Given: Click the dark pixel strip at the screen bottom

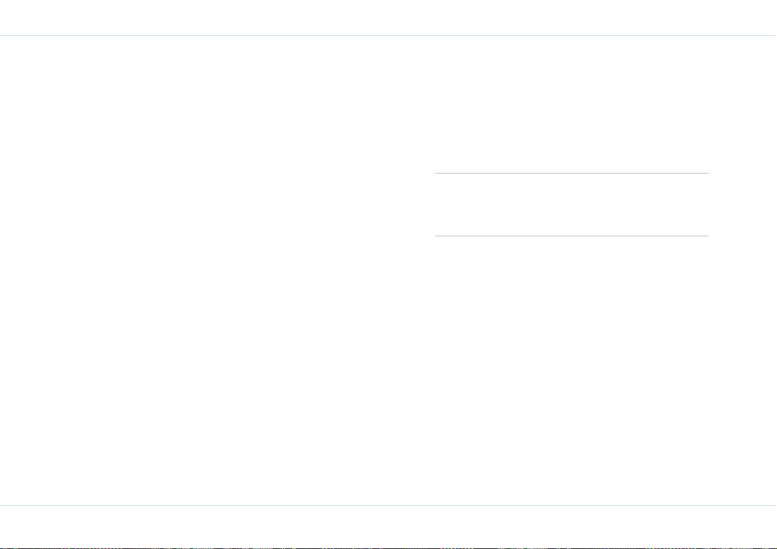Looking at the screenshot, I should (389, 548).
